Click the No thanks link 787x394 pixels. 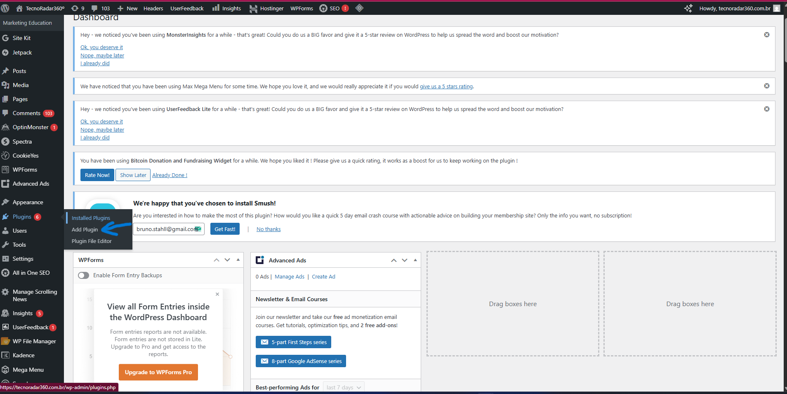click(x=268, y=229)
